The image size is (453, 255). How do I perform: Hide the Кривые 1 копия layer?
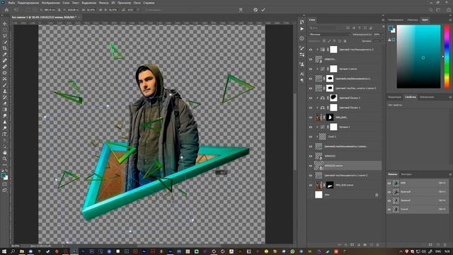[311, 69]
